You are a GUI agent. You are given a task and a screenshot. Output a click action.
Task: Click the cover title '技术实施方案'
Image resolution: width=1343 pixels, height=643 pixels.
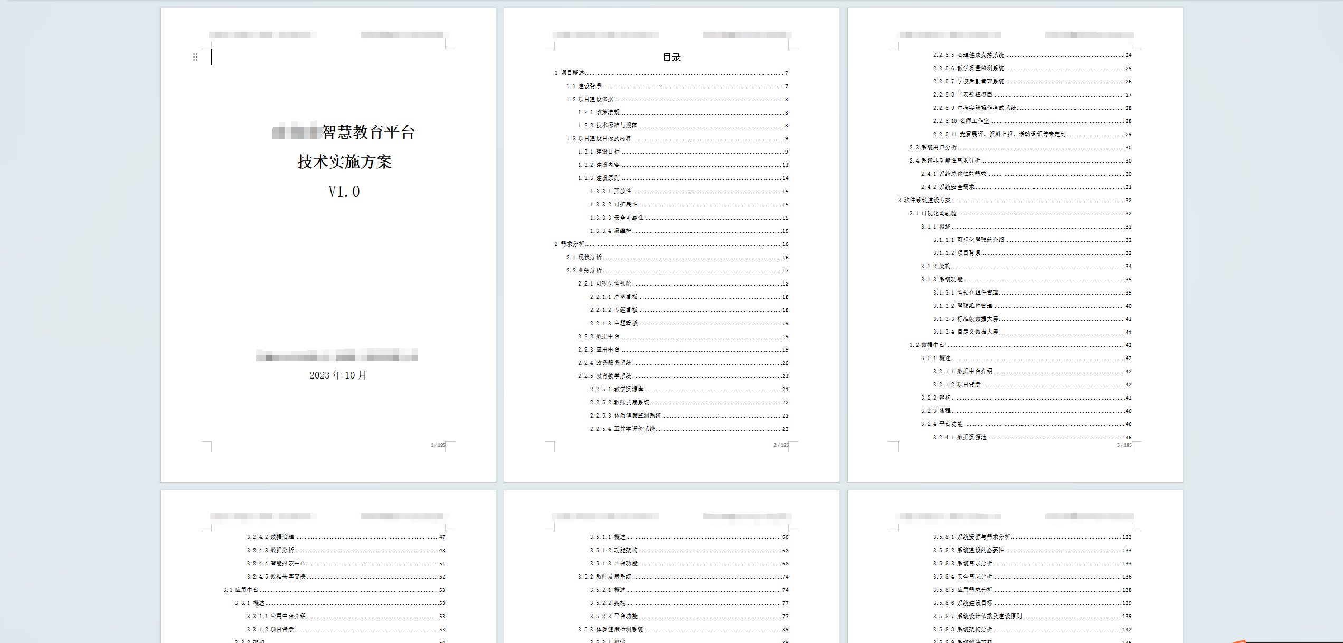[344, 162]
